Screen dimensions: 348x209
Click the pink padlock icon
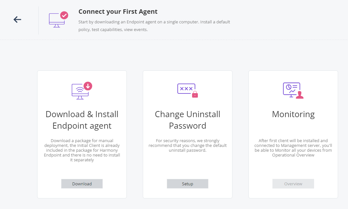(195, 94)
